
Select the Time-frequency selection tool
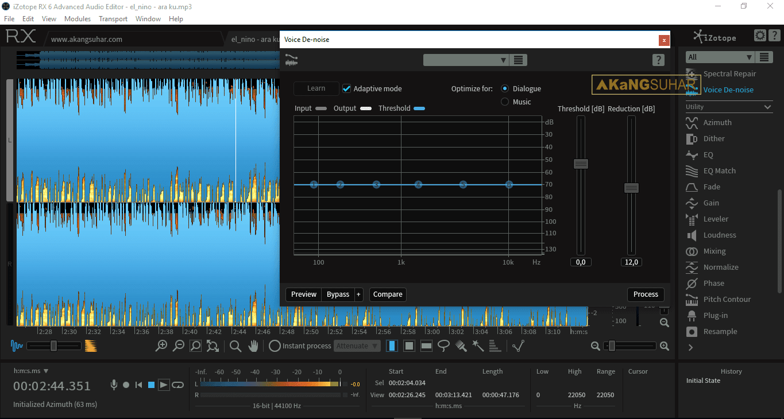click(x=409, y=346)
